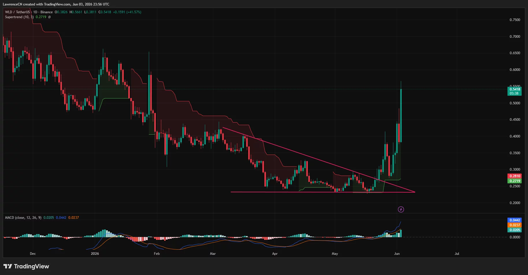Image resolution: width=528 pixels, height=275 pixels.
Task: Click the 0.6000 price axis label
Action: (515, 70)
